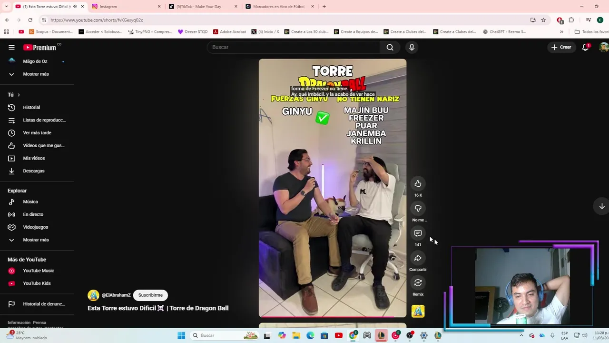The height and width of the screenshot is (343, 609).
Task: Open the Deezer STQD bookmark
Action: pos(193,32)
